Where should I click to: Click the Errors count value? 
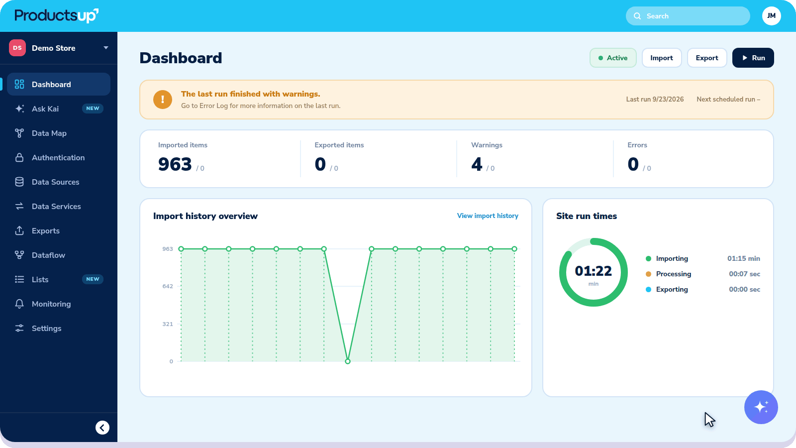click(633, 164)
